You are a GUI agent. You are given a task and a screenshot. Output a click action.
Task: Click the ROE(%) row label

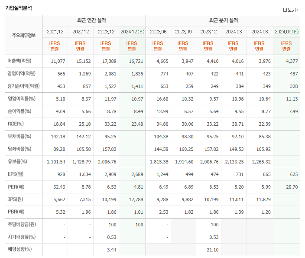tap(16, 124)
